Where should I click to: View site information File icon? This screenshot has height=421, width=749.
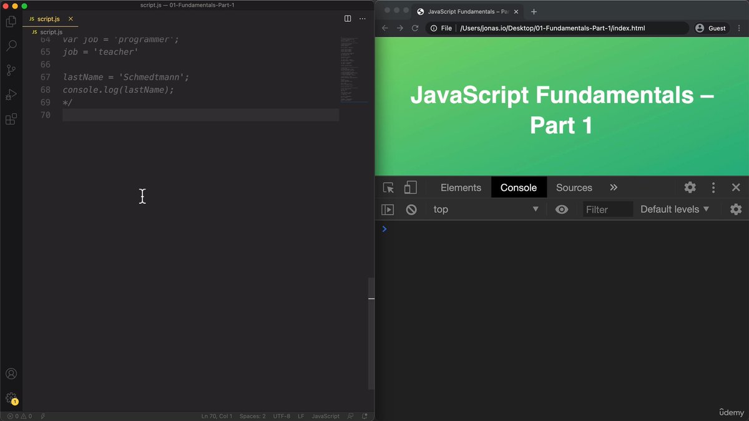[441, 28]
